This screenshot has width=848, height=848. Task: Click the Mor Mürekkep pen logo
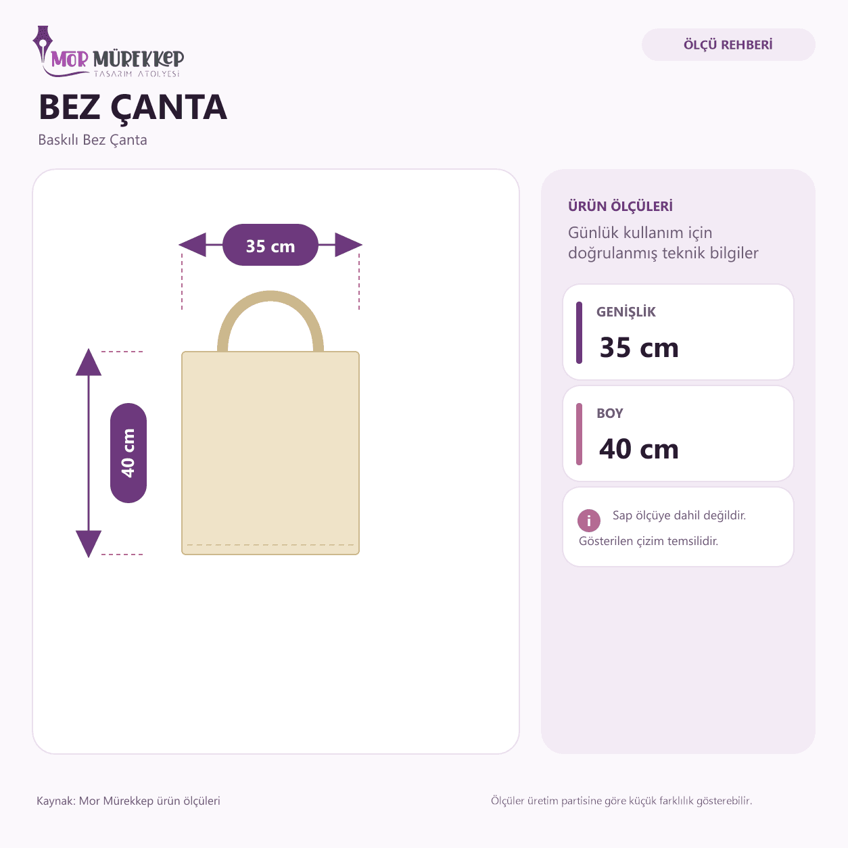108,52
